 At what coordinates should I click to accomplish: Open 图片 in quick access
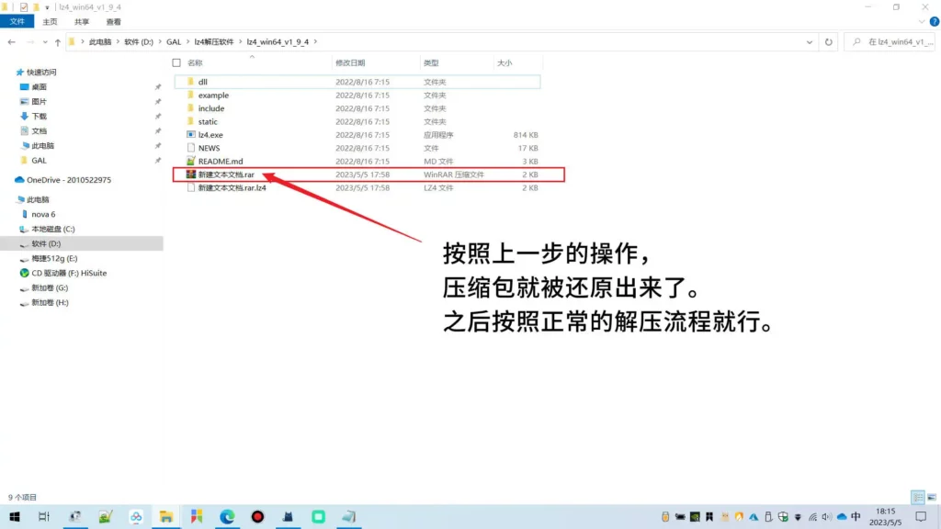click(x=39, y=101)
